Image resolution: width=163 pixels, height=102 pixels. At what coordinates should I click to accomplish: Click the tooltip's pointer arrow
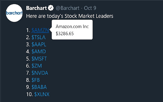50,30
